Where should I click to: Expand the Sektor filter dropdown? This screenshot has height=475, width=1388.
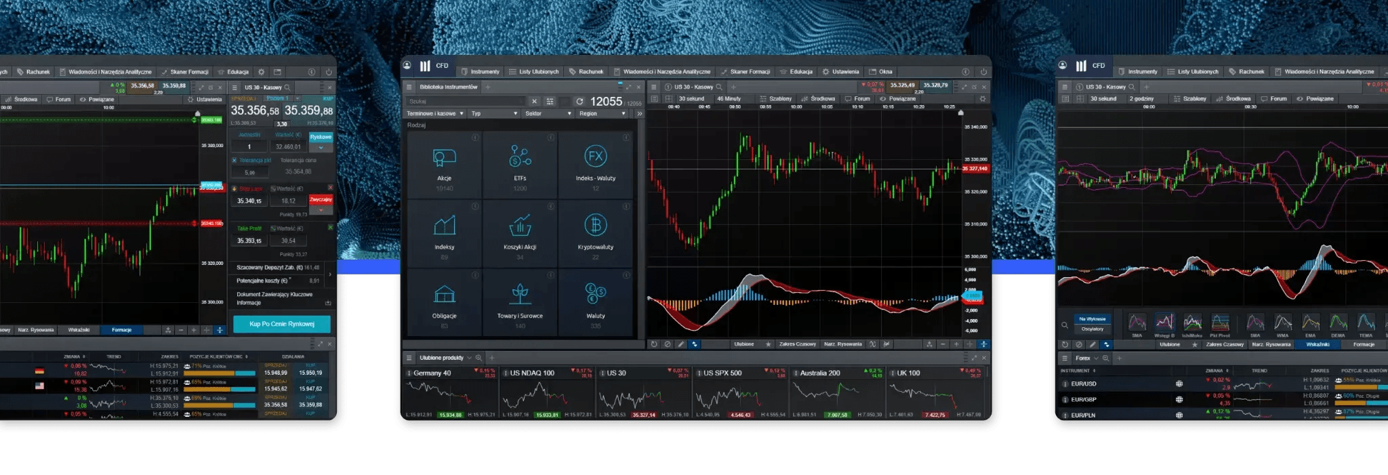(x=548, y=114)
